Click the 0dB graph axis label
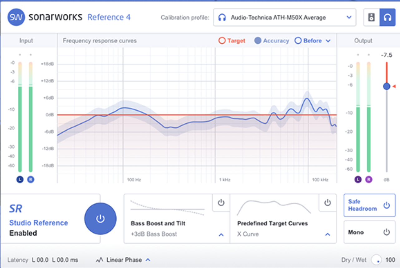Viewport: 400px width, 268px height. 50,115
